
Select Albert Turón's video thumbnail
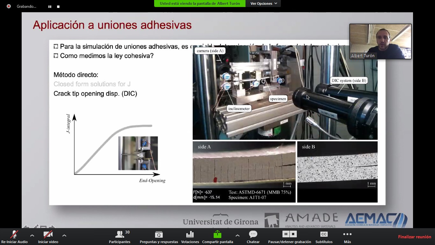point(380,41)
